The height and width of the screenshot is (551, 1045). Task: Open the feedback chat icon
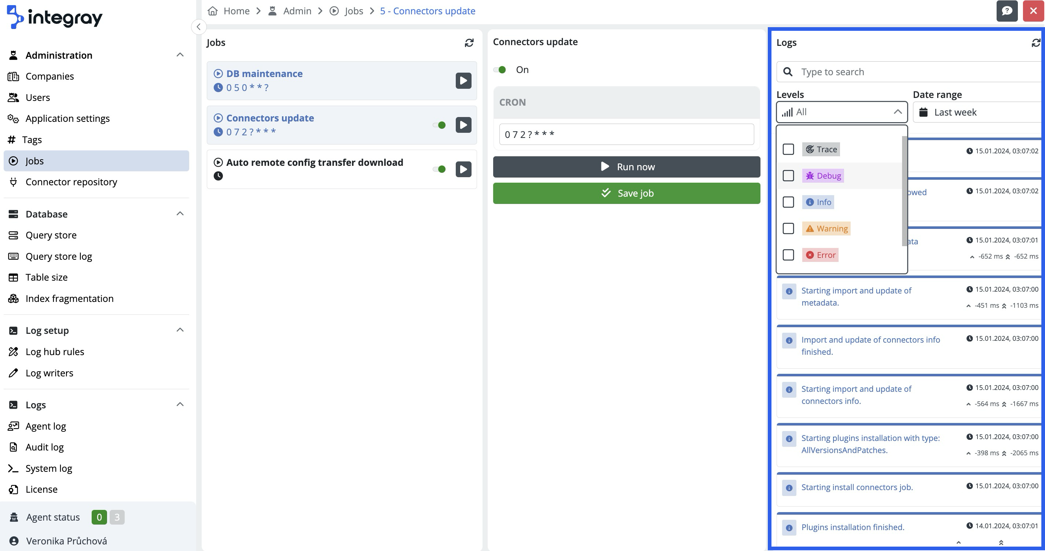tap(1007, 11)
